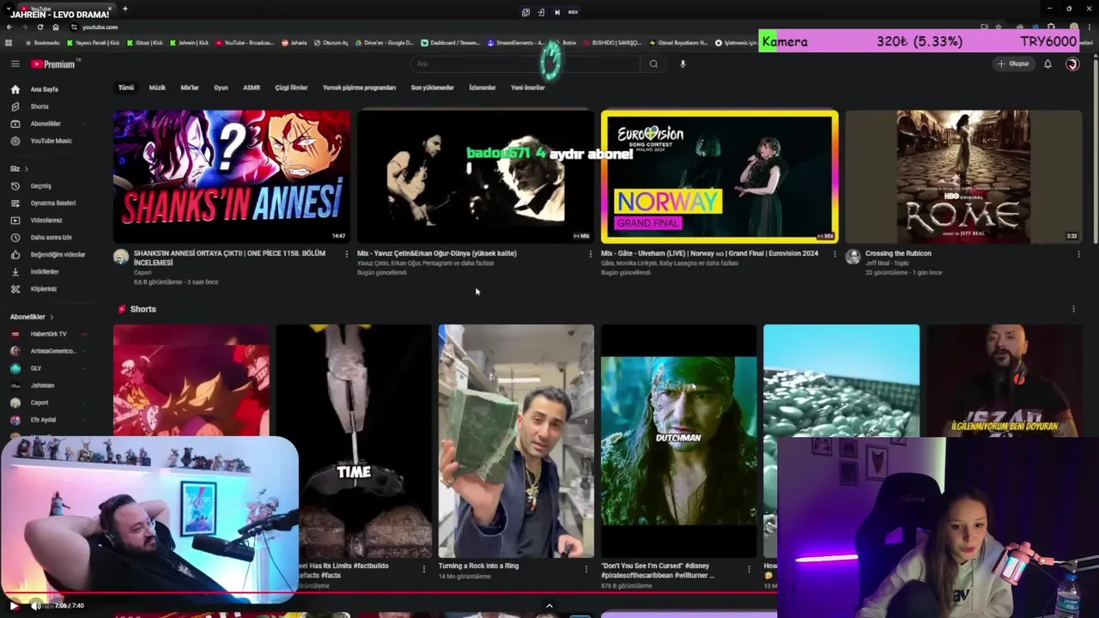Select the Oyun filter chip
Screen dimensions: 1099x618
(221, 88)
